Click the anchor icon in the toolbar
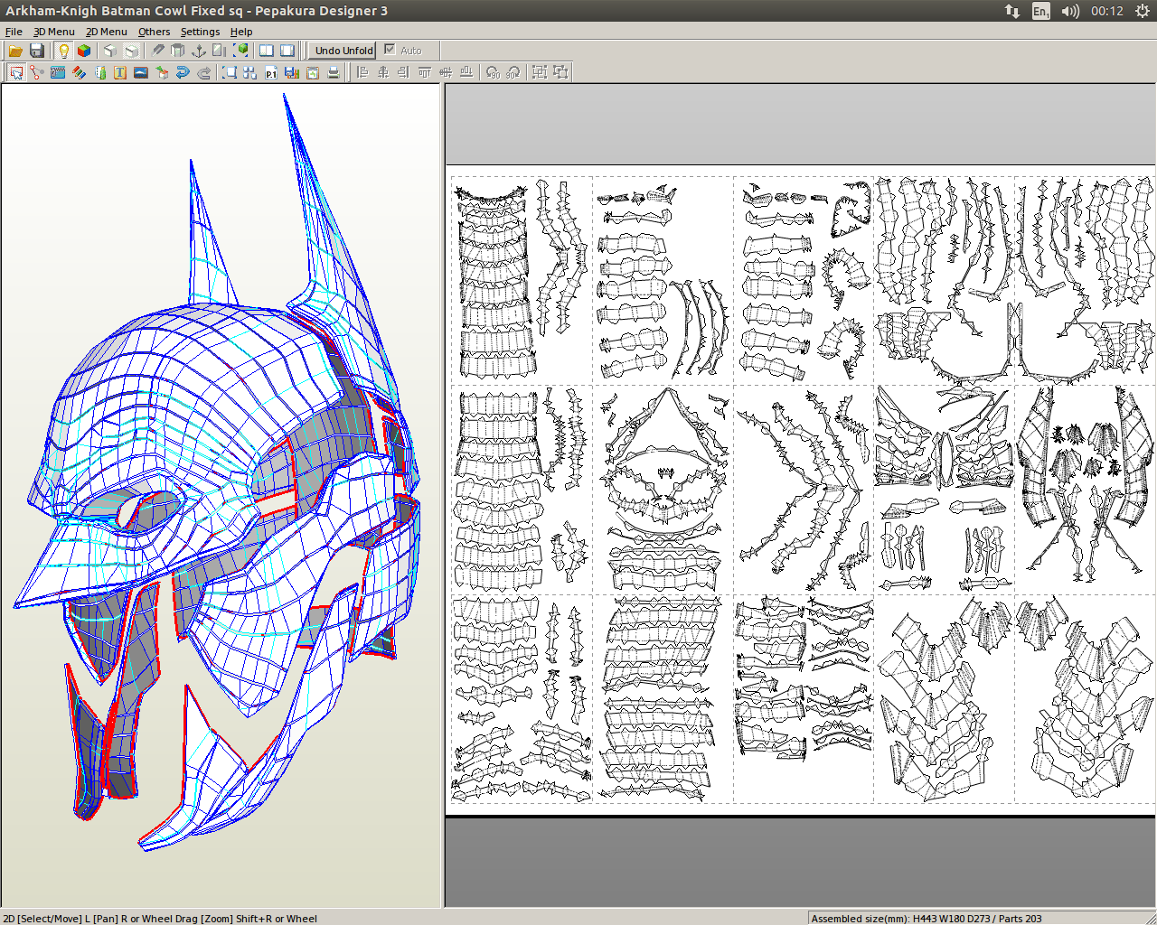The height and width of the screenshot is (925, 1157). [x=199, y=51]
